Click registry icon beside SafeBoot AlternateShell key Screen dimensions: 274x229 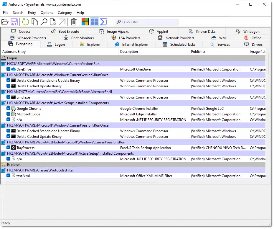tap(3, 91)
